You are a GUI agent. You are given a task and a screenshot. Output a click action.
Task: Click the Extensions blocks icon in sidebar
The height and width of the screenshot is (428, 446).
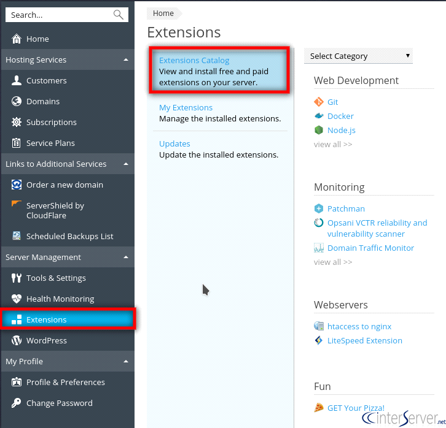(x=17, y=319)
